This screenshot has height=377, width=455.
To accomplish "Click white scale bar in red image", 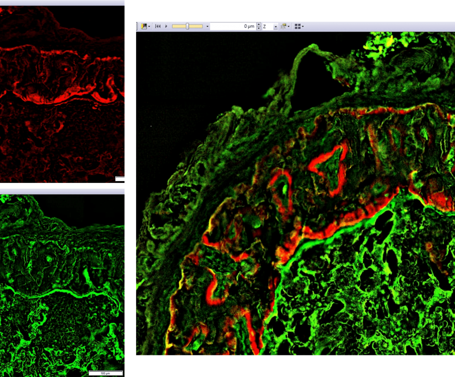I will click(120, 179).
